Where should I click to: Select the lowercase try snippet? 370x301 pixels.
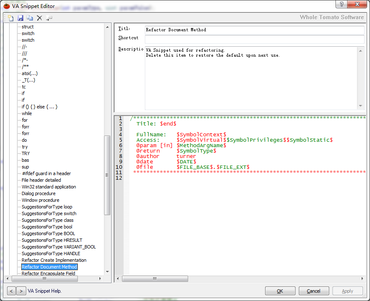25,147
